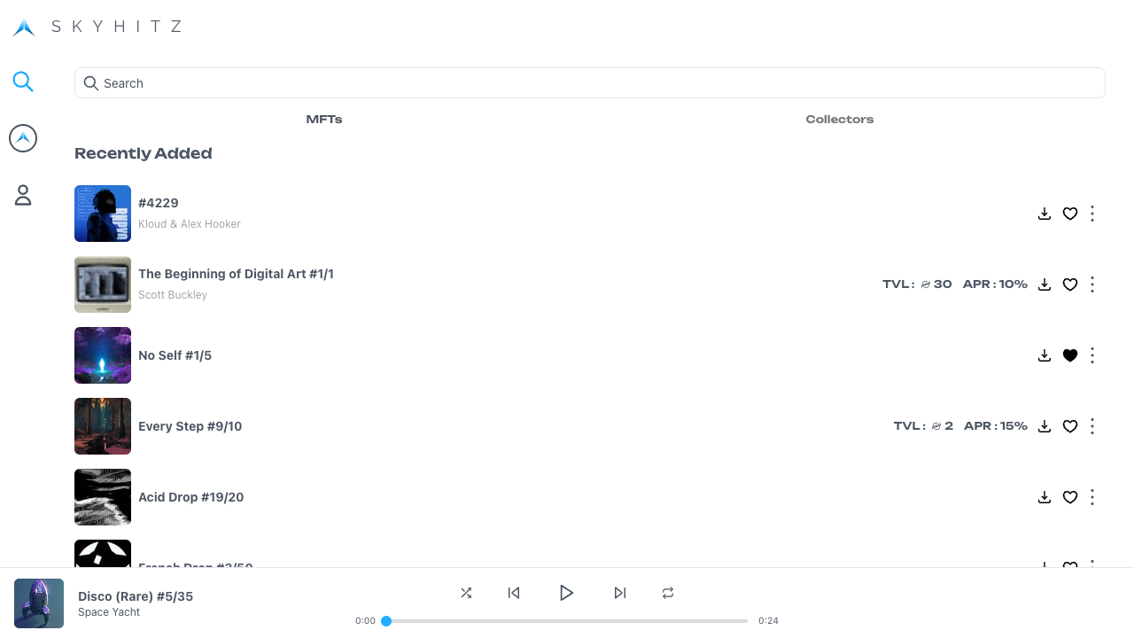Play the current track
The height and width of the screenshot is (638, 1134).
point(567,593)
